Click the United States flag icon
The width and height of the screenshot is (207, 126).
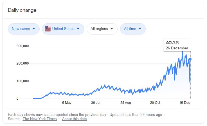[48, 29]
